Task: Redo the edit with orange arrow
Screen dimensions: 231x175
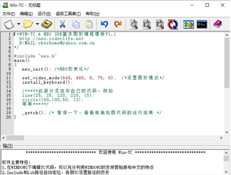Action: click(118, 24)
